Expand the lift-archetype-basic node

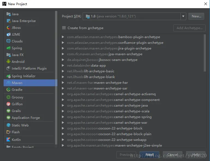pyautogui.click(x=63, y=71)
